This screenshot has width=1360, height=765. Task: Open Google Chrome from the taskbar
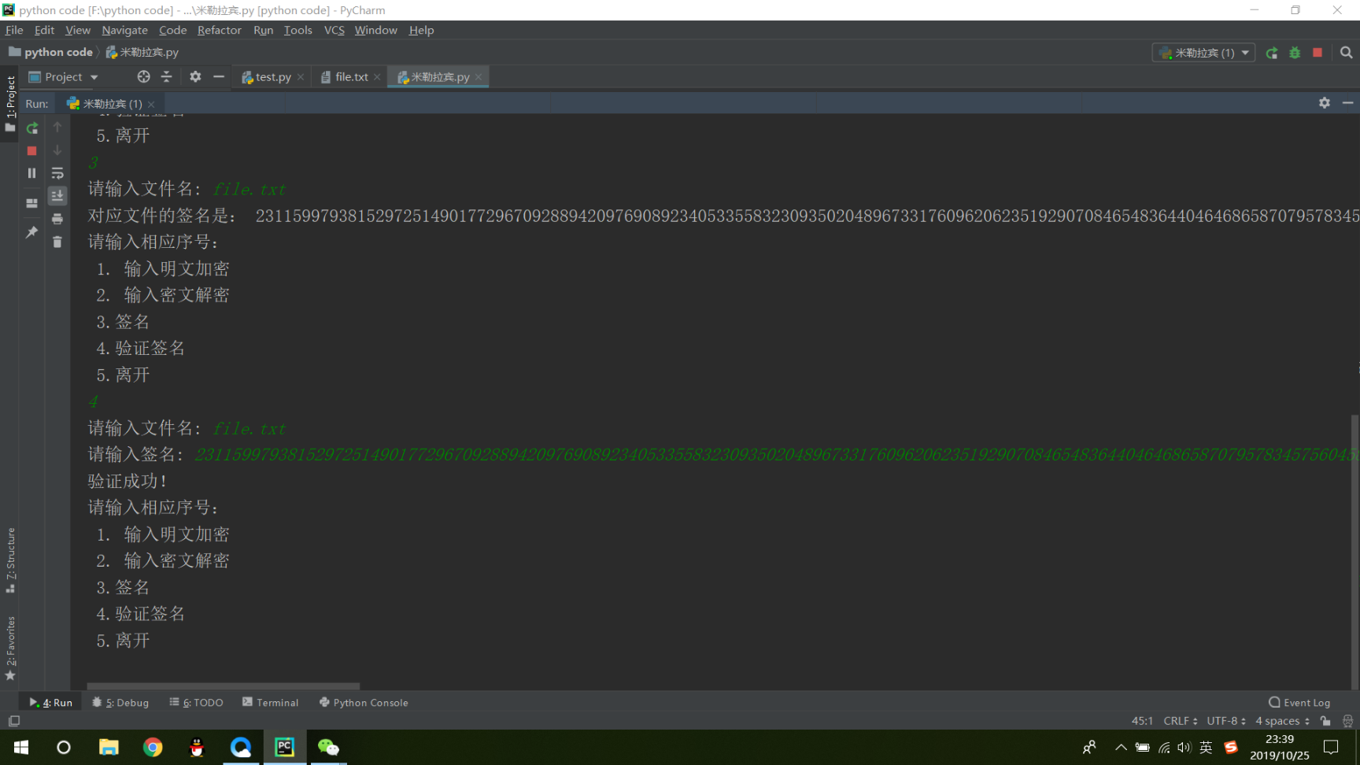(x=153, y=747)
